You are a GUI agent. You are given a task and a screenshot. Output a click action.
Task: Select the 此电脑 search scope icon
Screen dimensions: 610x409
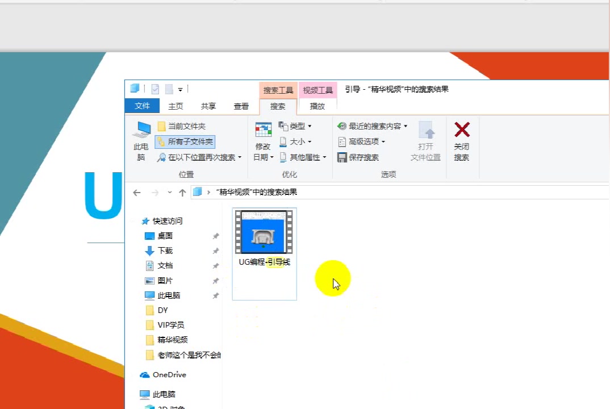pyautogui.click(x=140, y=140)
